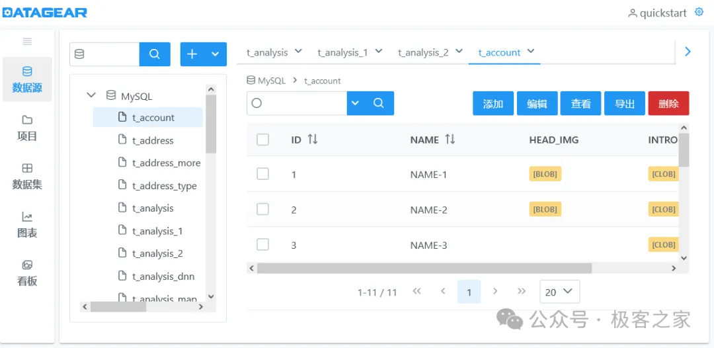Toggle the select-all header checkbox

tap(262, 140)
